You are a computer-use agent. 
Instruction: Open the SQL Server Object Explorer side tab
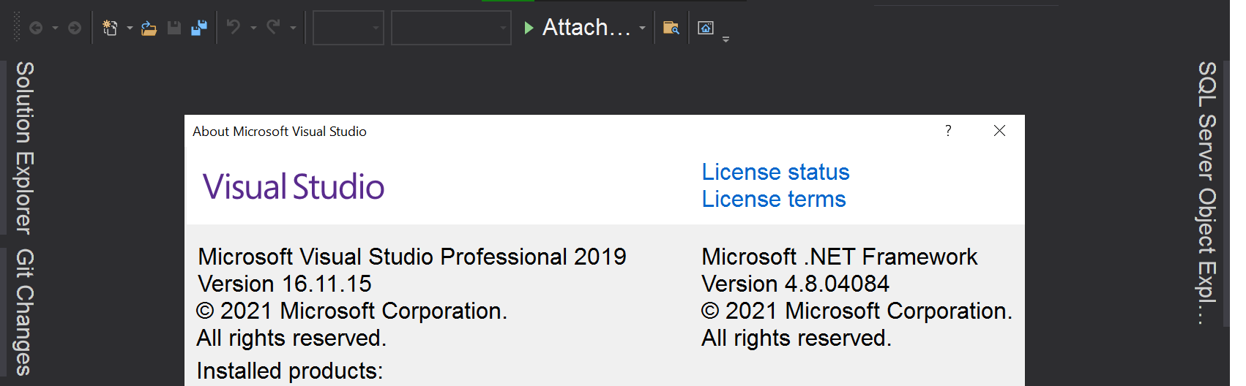point(1206,192)
